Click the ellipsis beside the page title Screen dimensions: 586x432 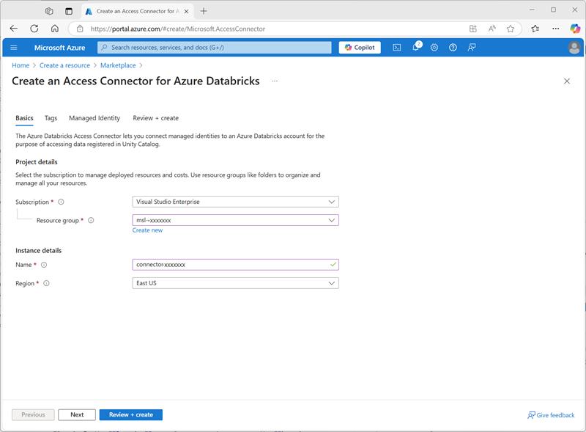tap(275, 81)
